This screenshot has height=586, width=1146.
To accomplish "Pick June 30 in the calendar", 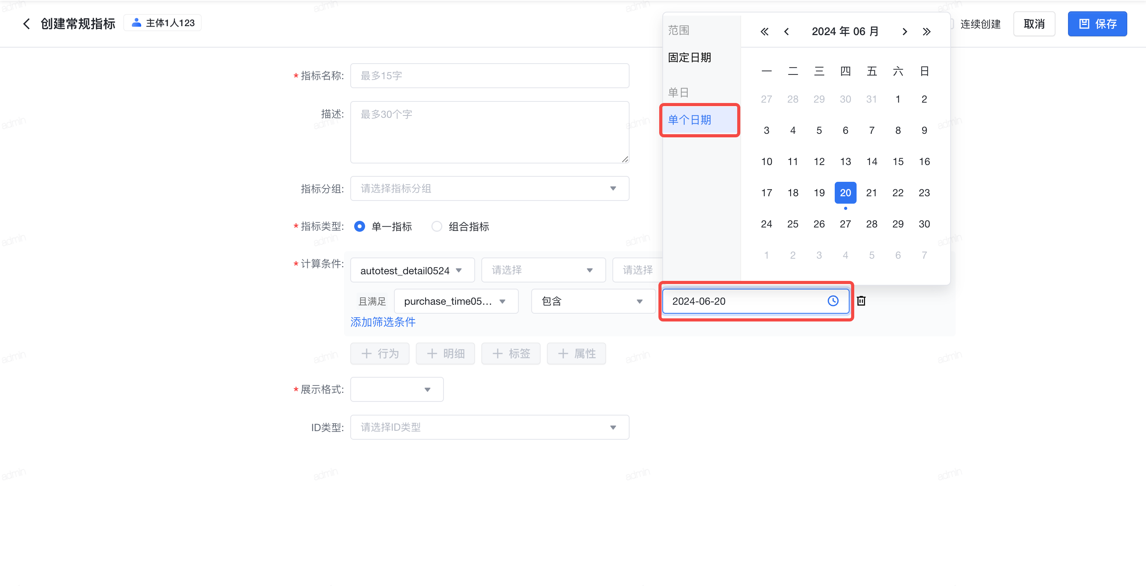I will [x=924, y=224].
